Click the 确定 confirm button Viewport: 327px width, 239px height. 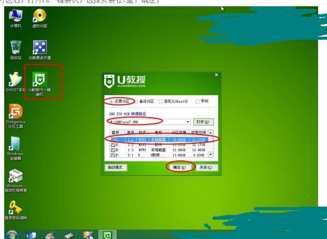[x=179, y=167]
